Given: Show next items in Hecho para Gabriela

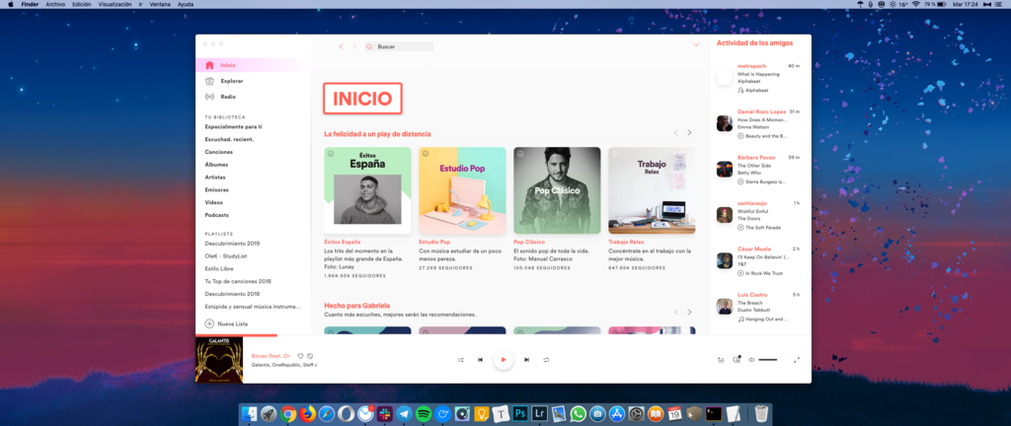Looking at the screenshot, I should click(689, 312).
